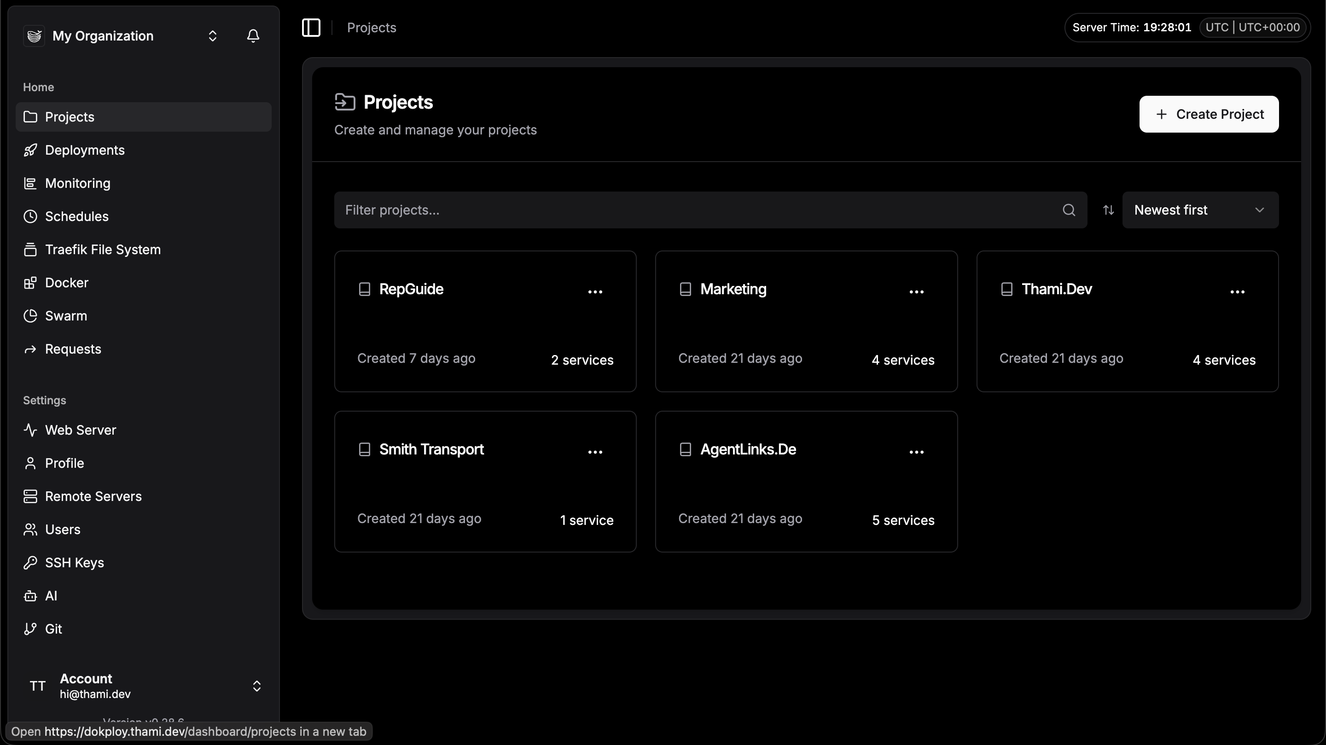Viewport: 1326px width, 745px height.
Task: Go to Deployments in sidebar
Action: point(85,150)
